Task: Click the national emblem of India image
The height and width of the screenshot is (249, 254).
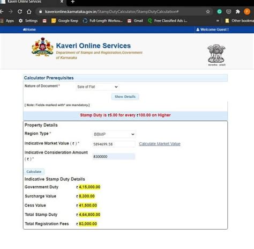Action: click(216, 55)
